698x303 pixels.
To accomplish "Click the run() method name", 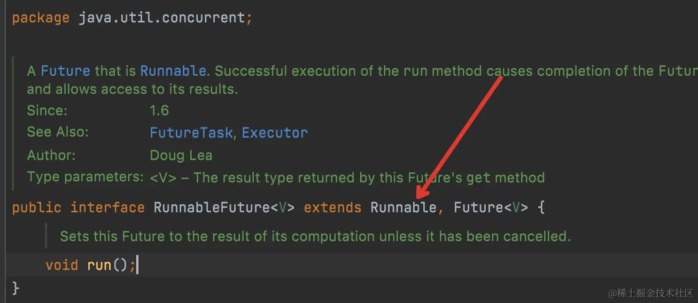I will (x=99, y=265).
